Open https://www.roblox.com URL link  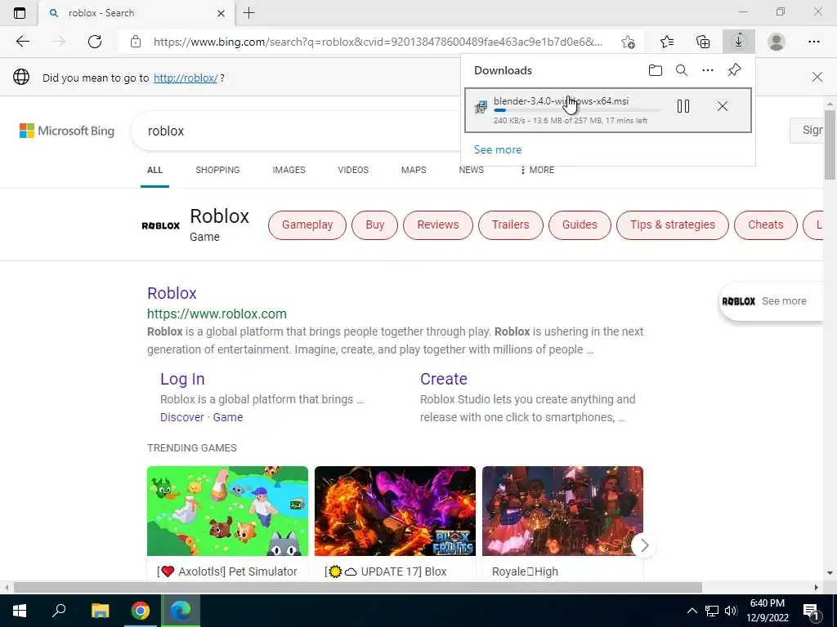point(217,314)
